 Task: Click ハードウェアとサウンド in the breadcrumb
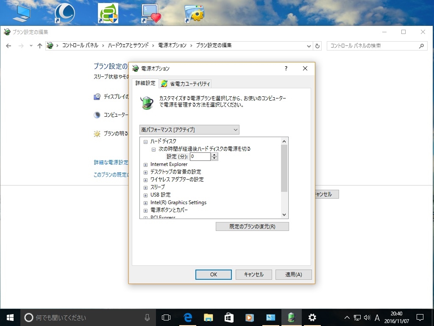128,45
